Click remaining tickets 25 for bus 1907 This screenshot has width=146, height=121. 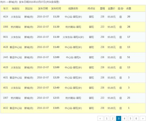[129, 98]
